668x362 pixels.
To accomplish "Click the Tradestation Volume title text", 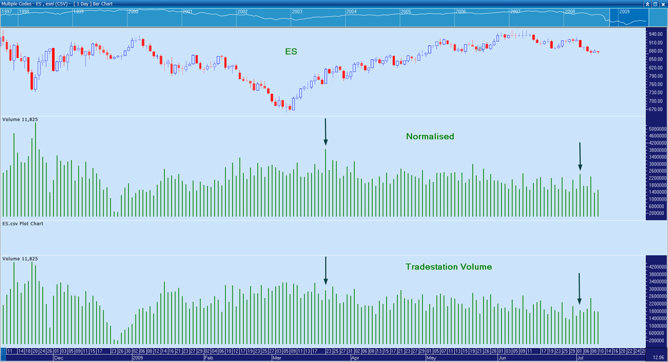I will click(x=449, y=267).
